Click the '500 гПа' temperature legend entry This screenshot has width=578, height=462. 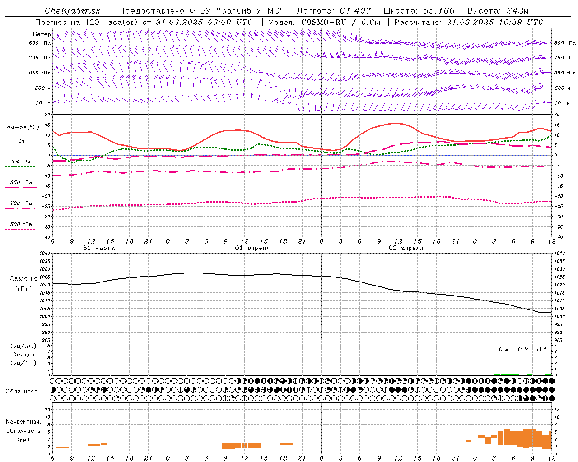tap(21, 224)
